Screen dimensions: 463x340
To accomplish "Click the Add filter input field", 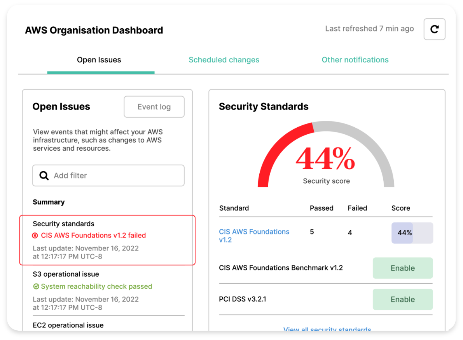I will coord(108,175).
